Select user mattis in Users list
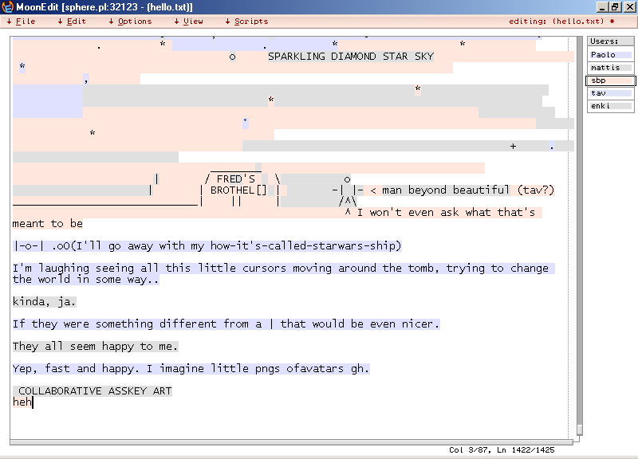 (x=610, y=68)
